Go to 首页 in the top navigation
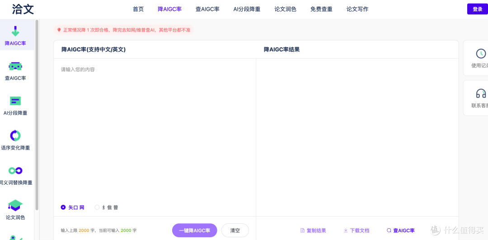The width and height of the screenshot is (488, 240). point(138,9)
